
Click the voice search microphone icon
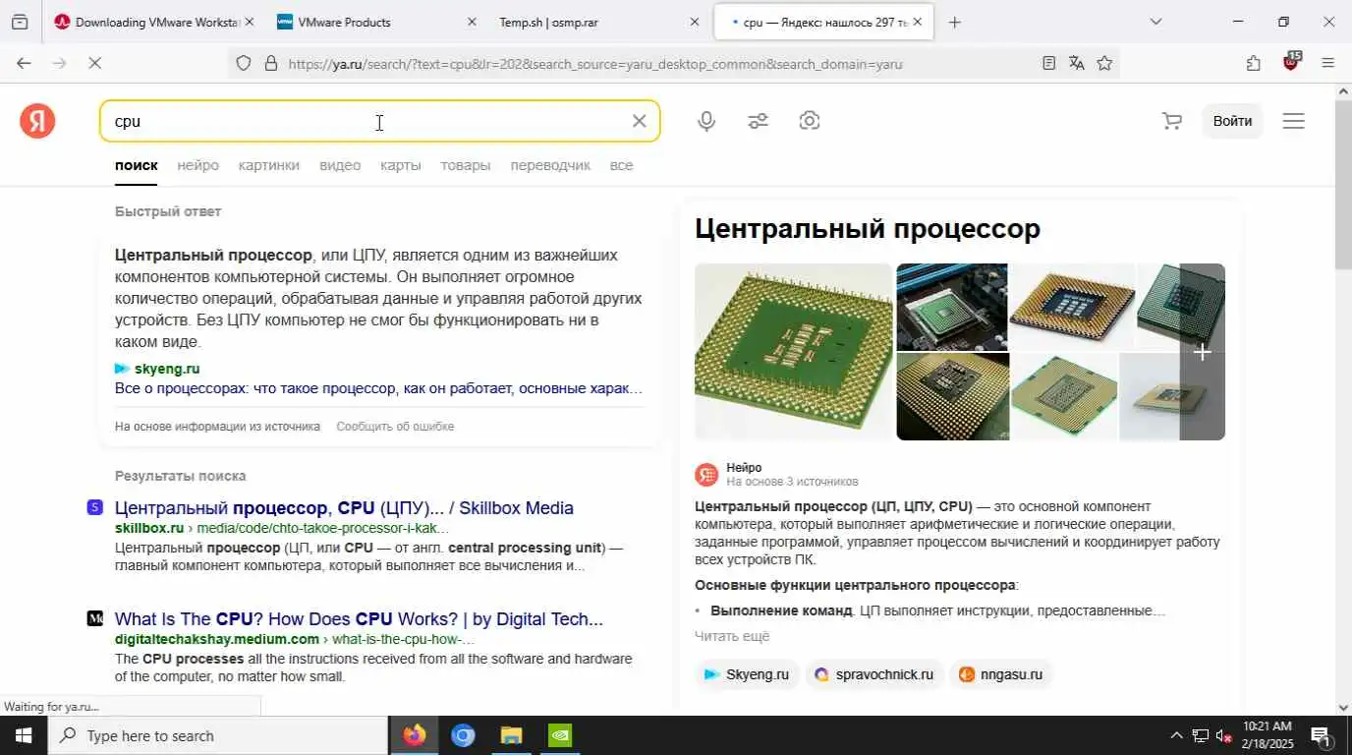pos(705,121)
